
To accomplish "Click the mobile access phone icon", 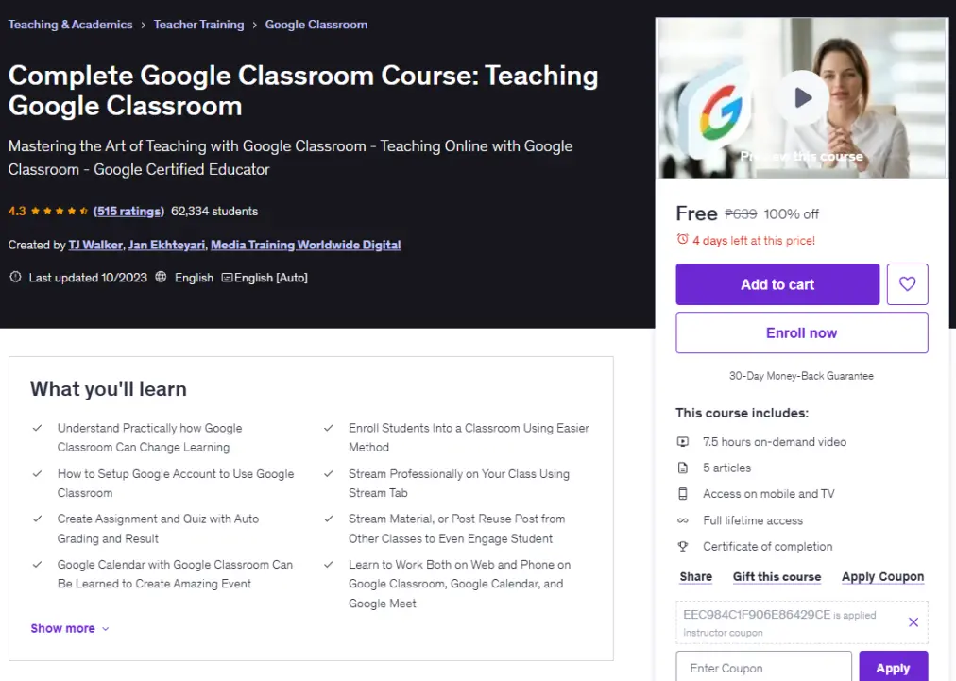I will coord(683,494).
